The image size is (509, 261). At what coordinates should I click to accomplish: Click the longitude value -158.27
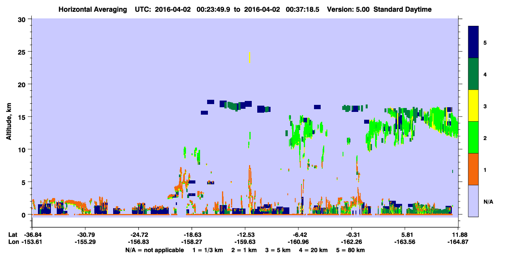pos(192,242)
